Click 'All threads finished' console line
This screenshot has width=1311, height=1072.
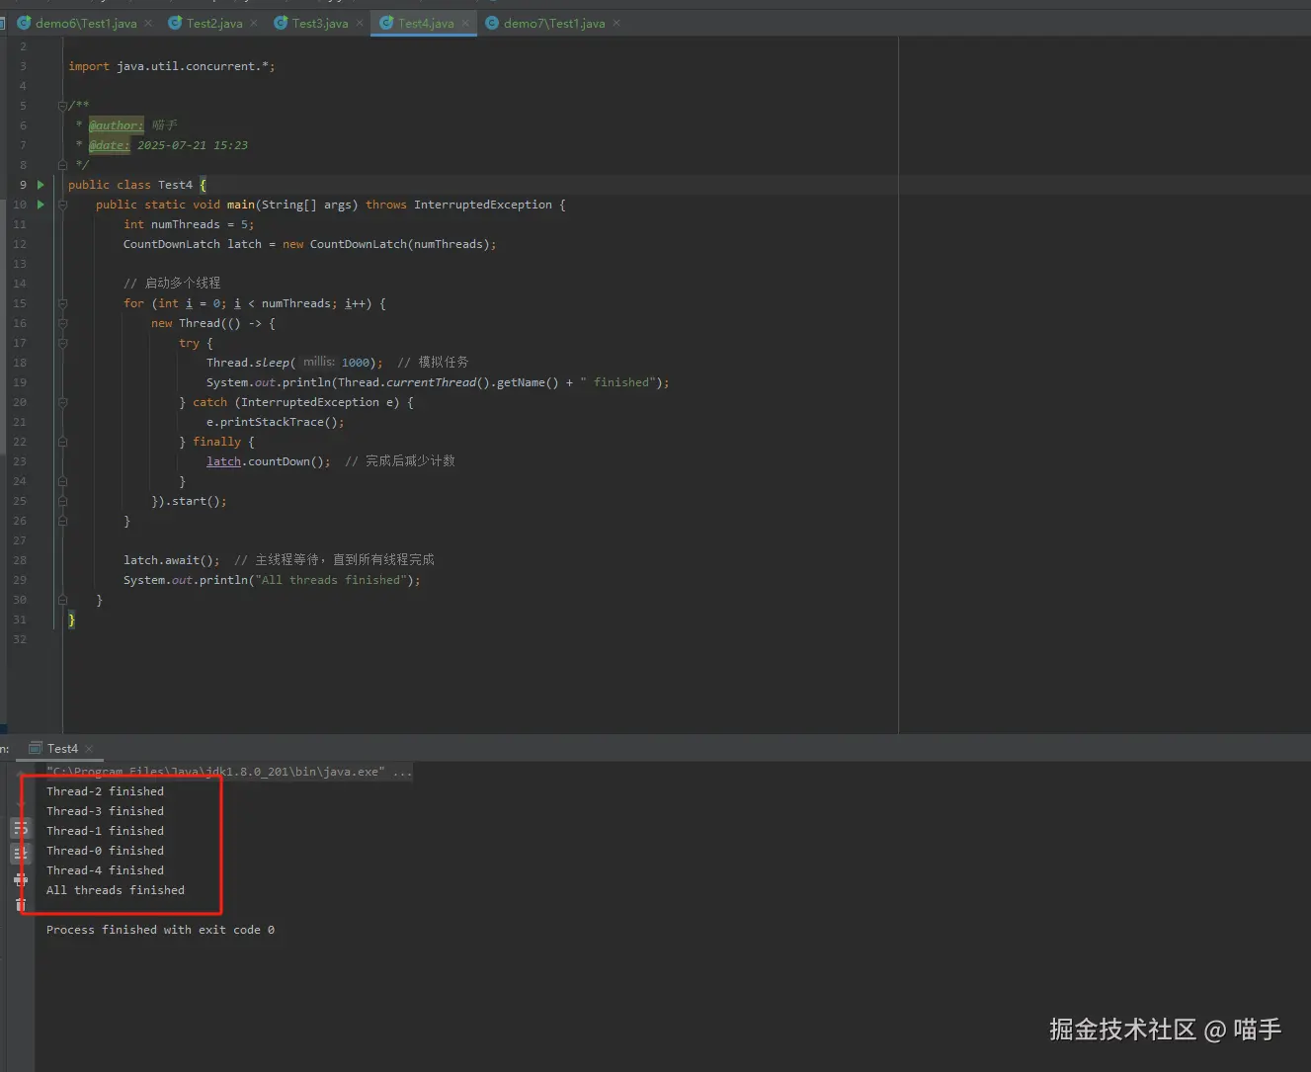(x=116, y=890)
